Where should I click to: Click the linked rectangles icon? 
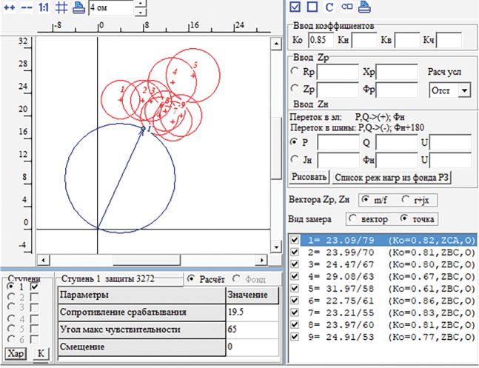coord(347,7)
